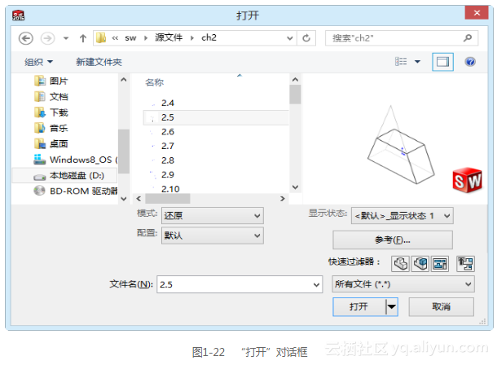This screenshot has height=365, width=497.
Task: Select file 2.8 in the list
Action: [216, 161]
